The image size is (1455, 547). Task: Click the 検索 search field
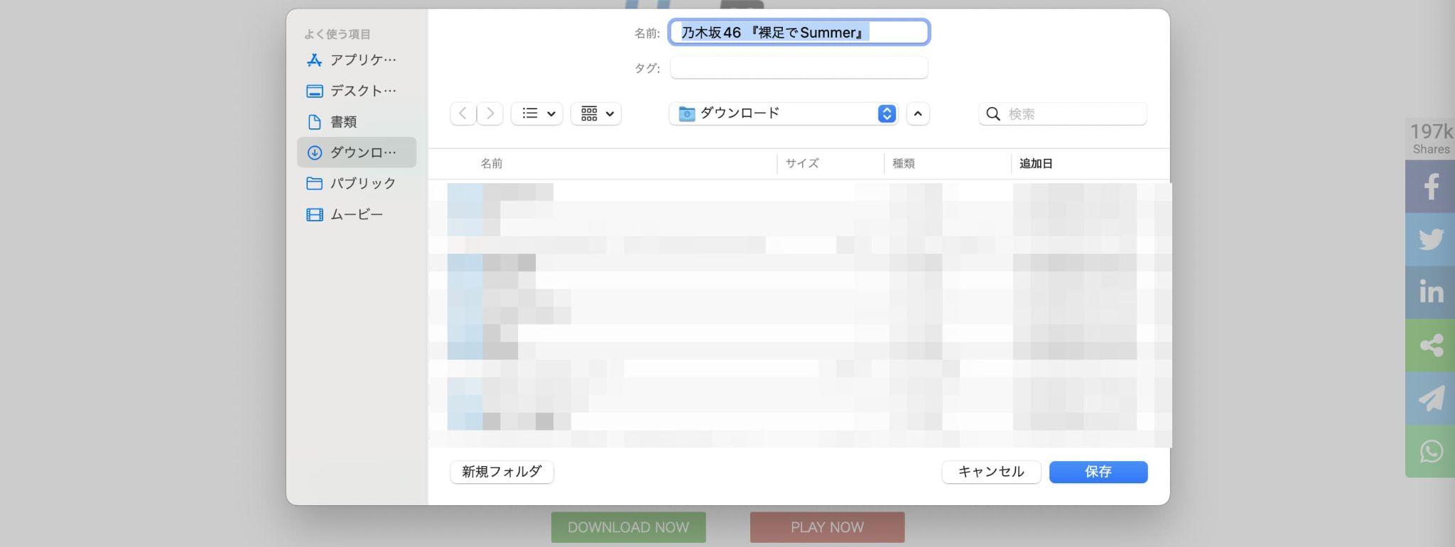tap(1063, 114)
